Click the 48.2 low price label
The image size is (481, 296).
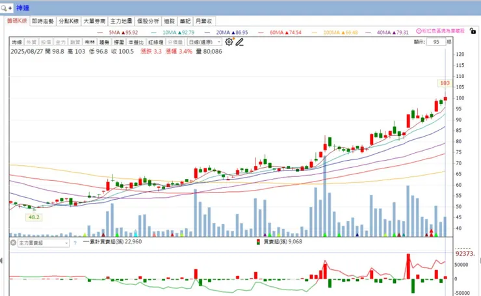34,217
